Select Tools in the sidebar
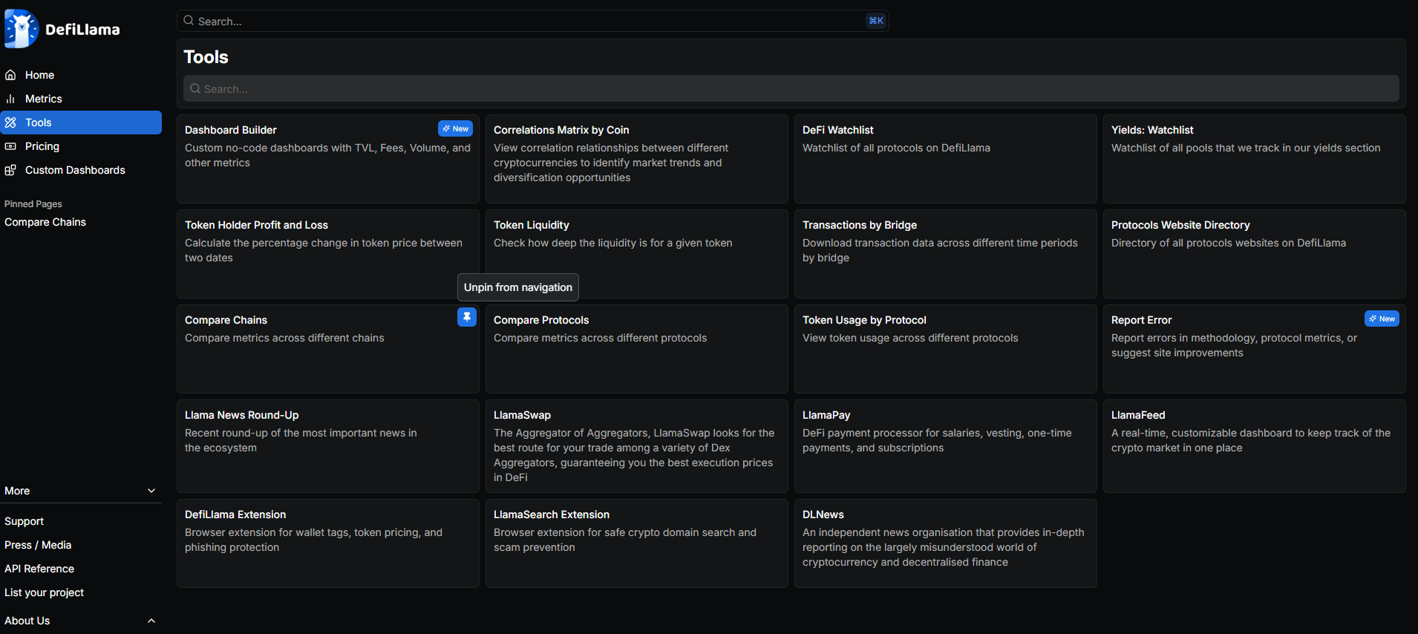The height and width of the screenshot is (634, 1418). coord(81,122)
